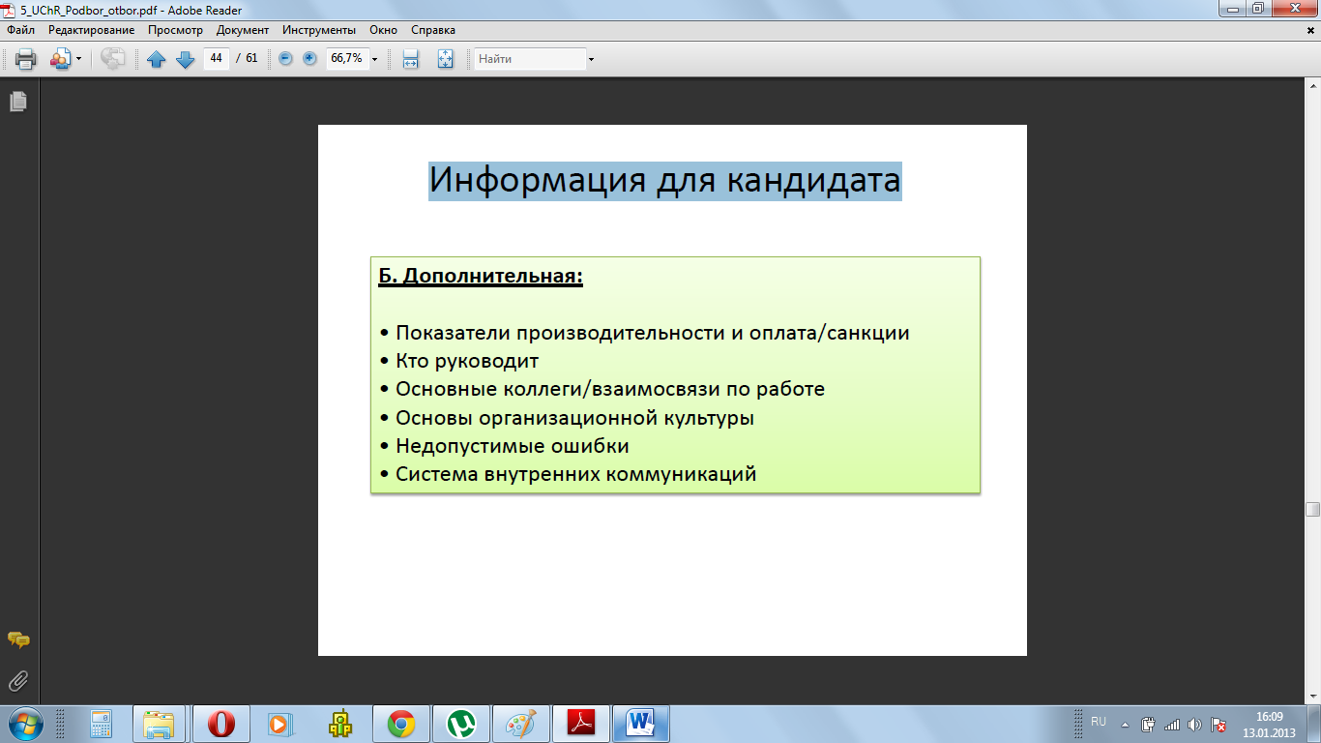Viewport: 1321px width, 743px height.
Task: Switch to uTorrent in the taskbar
Action: (x=461, y=724)
